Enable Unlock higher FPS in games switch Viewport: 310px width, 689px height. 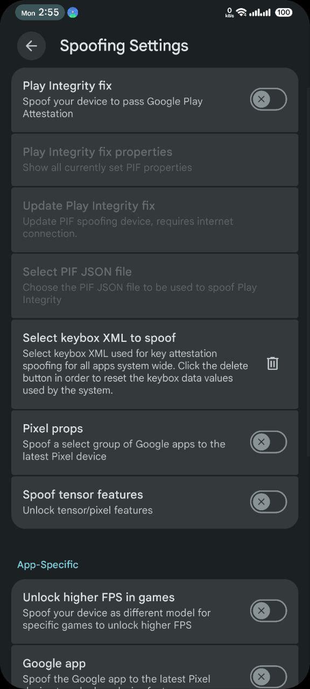pyautogui.click(x=268, y=611)
